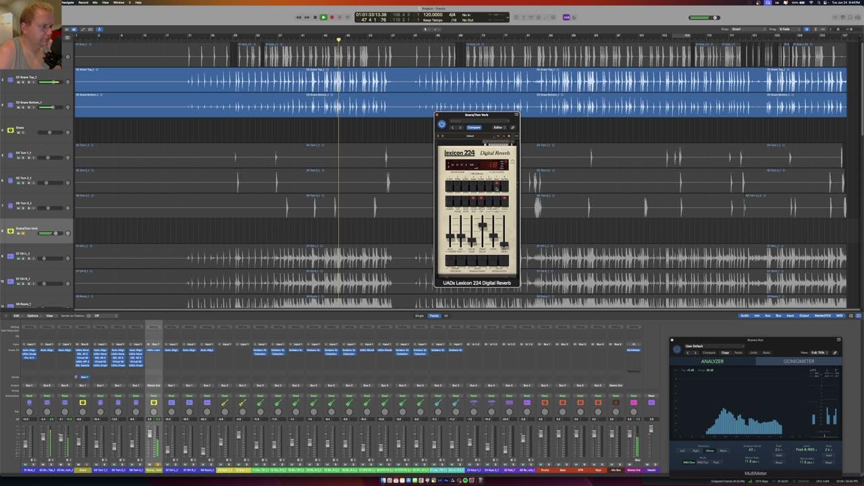Click the green Play button in transport

point(323,17)
